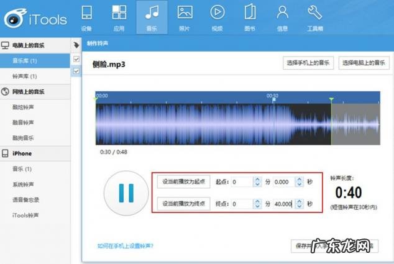The width and height of the screenshot is (394, 264).
Task: Click the tag icon above the checkboxes
Action: pos(76,45)
